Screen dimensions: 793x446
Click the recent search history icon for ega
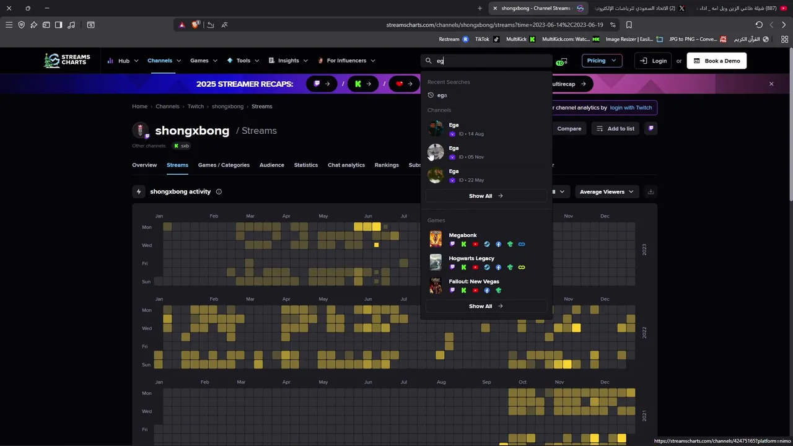[431, 95]
